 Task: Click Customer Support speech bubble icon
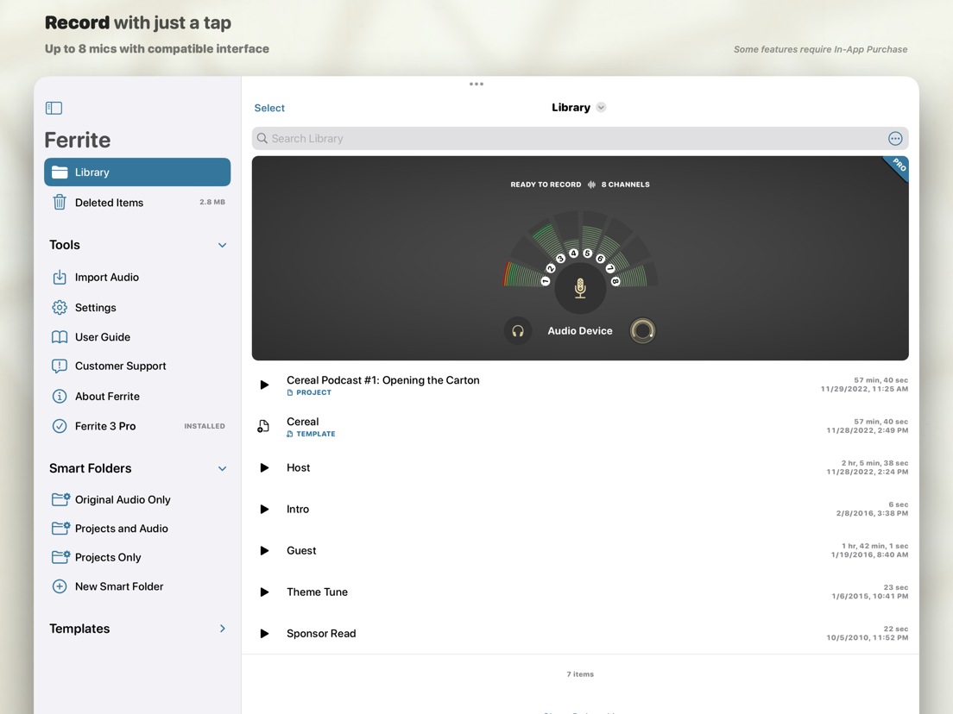(x=60, y=366)
